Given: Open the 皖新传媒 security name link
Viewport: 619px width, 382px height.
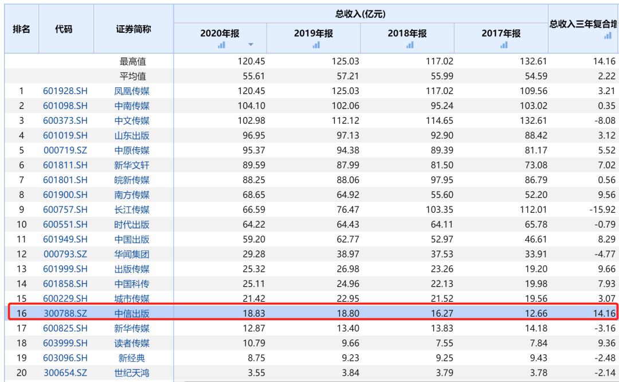Looking at the screenshot, I should [132, 180].
